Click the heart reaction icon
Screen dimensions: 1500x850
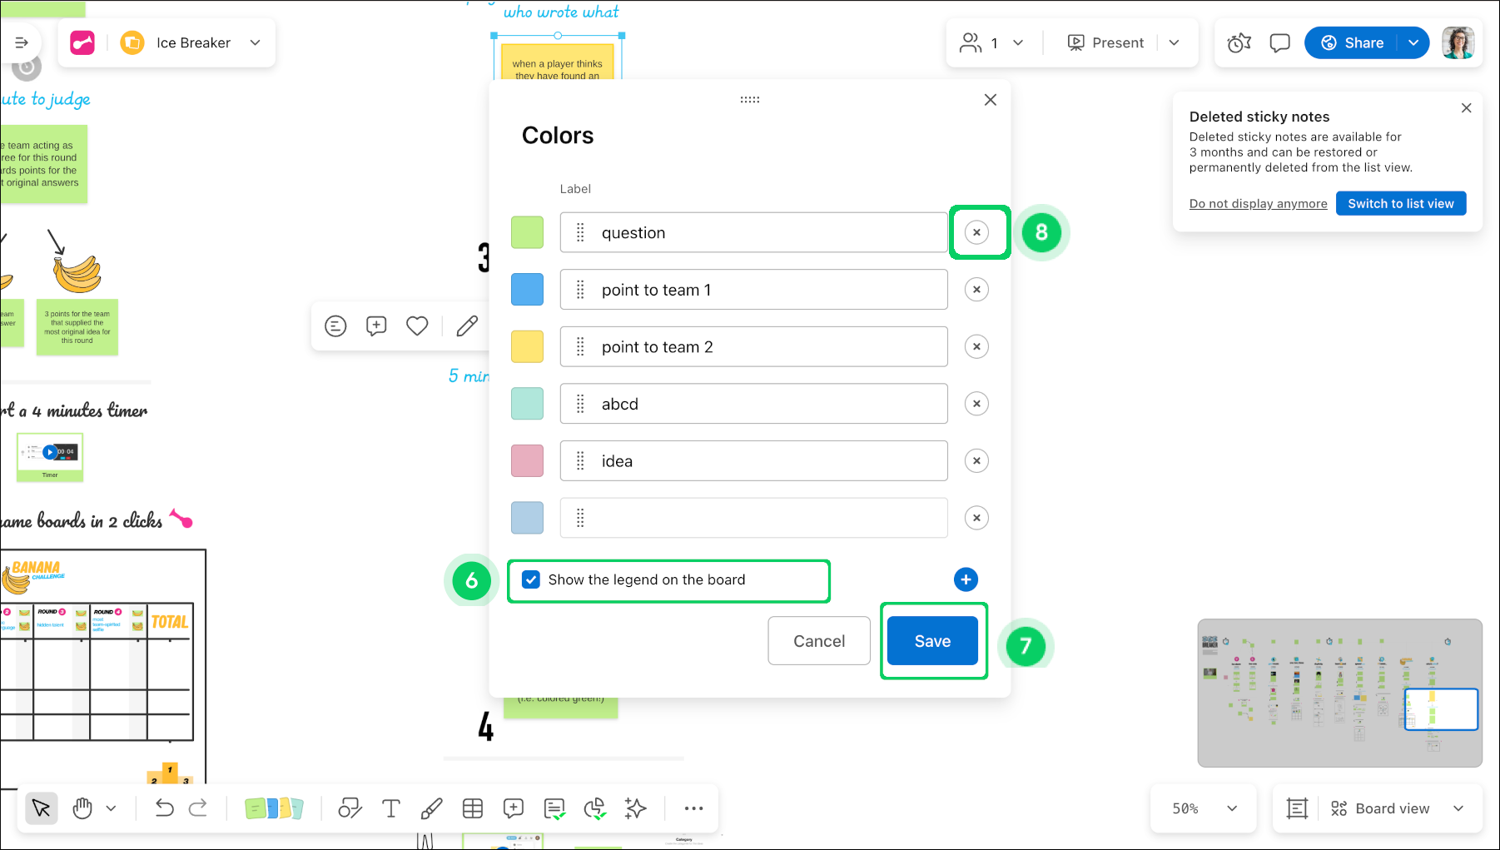pyautogui.click(x=417, y=326)
